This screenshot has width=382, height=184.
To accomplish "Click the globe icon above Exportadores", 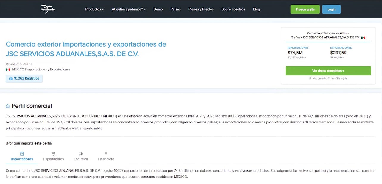I will 54,154.
